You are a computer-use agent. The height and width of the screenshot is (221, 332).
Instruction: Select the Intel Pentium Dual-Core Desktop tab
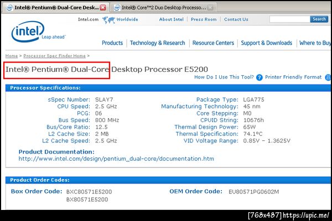pyautogui.click(x=56, y=8)
